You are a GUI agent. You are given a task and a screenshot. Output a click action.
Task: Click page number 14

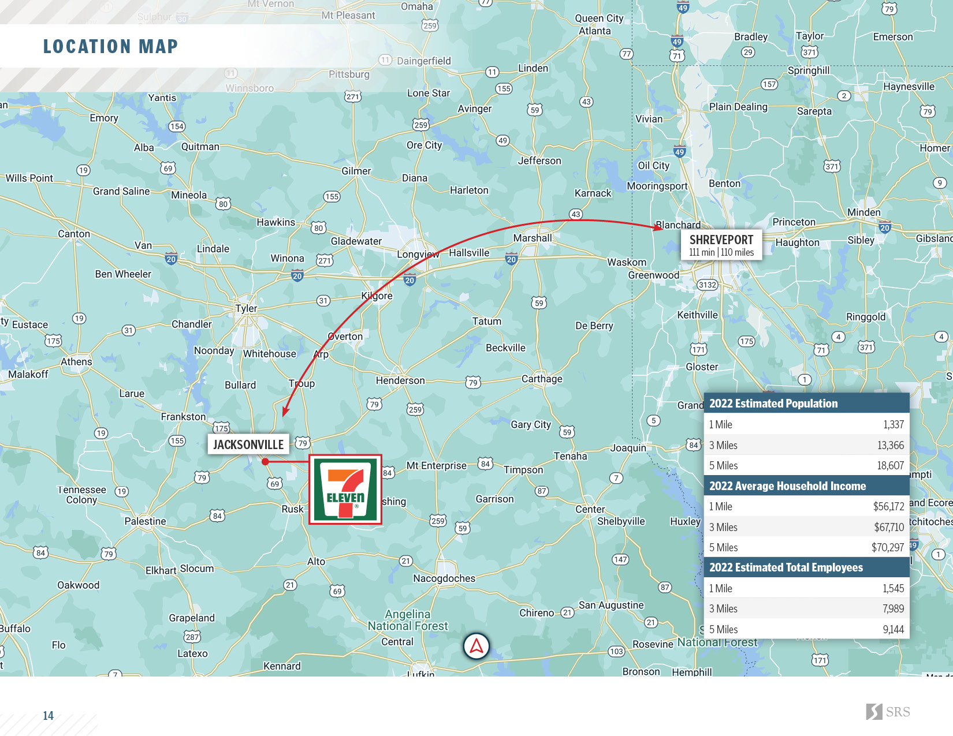click(49, 716)
